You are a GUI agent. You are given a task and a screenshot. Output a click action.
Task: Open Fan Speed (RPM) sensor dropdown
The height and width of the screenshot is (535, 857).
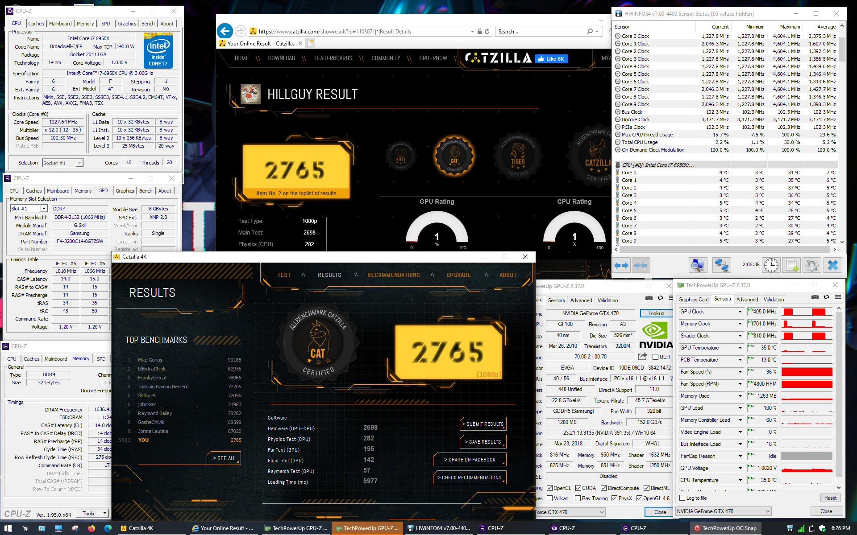740,384
